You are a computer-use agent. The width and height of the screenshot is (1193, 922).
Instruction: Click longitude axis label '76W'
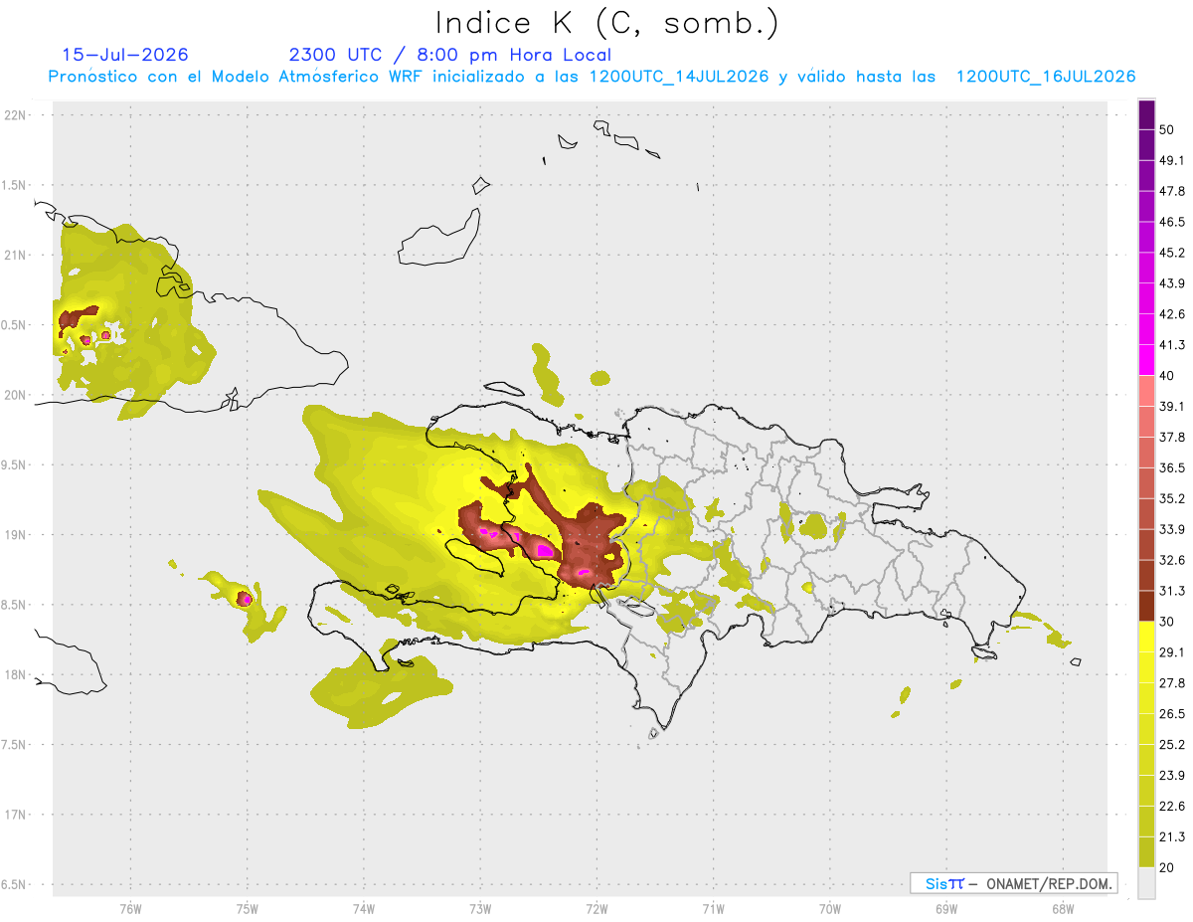(x=130, y=908)
